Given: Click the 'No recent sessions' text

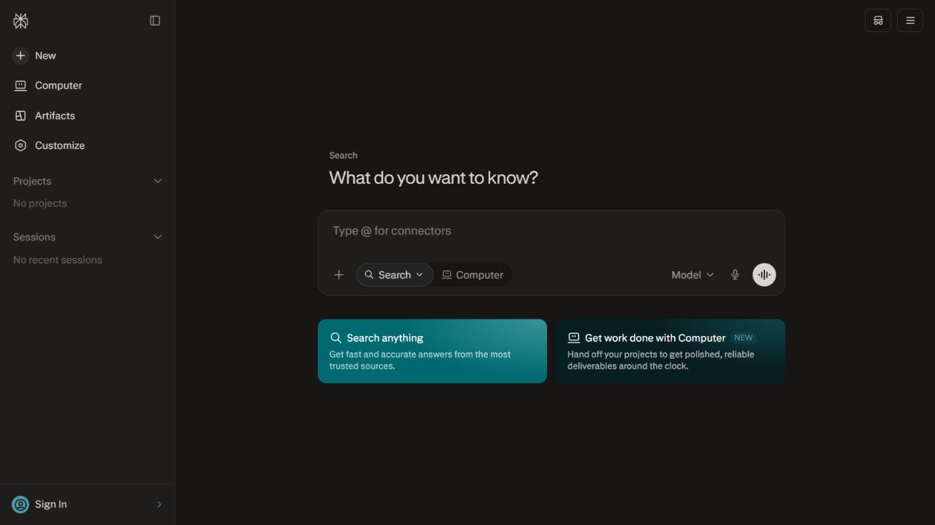Looking at the screenshot, I should coord(58,260).
